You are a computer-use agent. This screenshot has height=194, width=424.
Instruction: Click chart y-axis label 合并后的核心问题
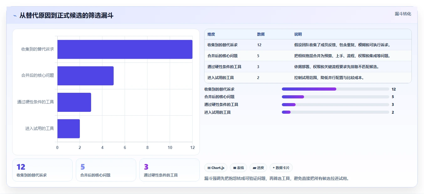click(38, 76)
